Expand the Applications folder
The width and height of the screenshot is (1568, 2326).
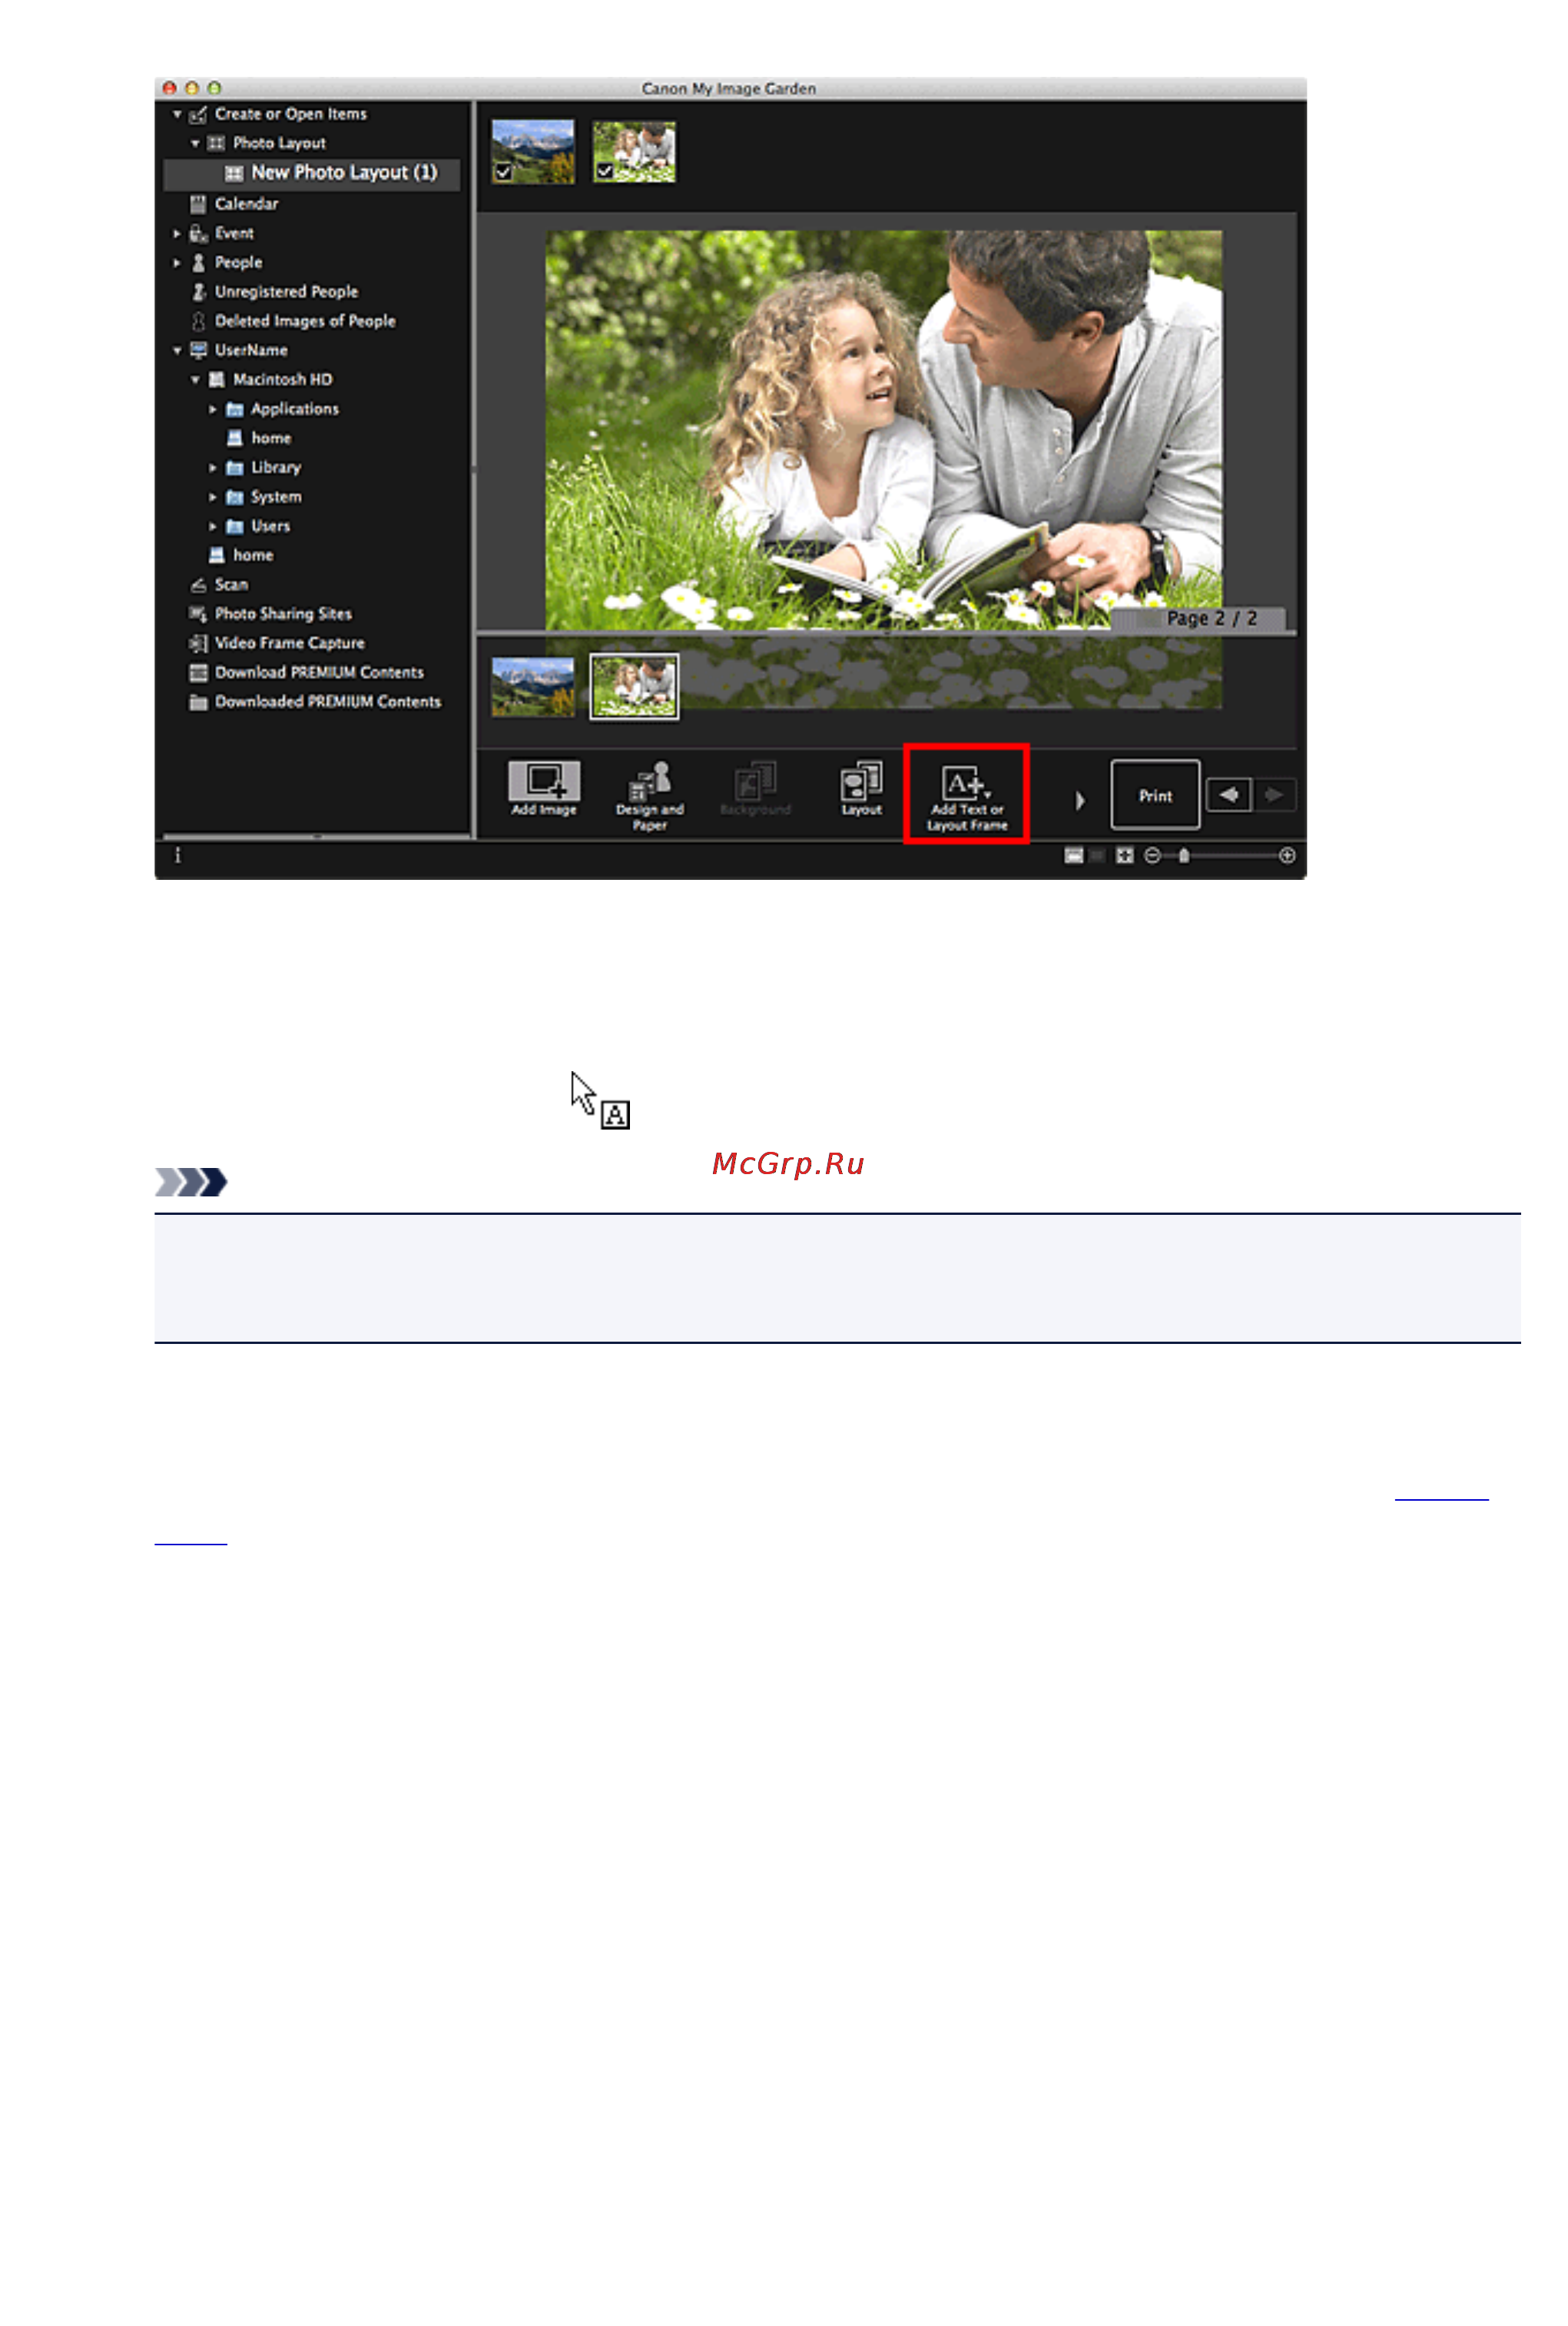point(212,409)
